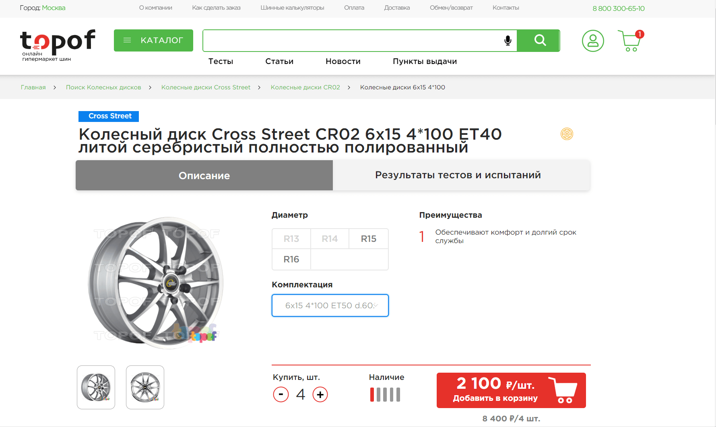716x427 pixels.
Task: Decrease quantity with minus button
Action: pyautogui.click(x=281, y=394)
